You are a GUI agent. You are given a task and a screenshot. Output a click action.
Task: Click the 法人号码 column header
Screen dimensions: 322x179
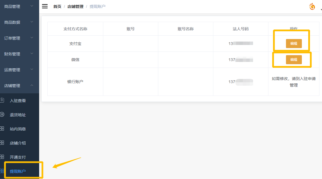click(241, 29)
